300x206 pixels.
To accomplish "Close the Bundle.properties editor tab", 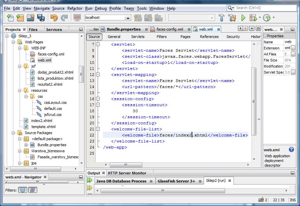I will (146, 30).
